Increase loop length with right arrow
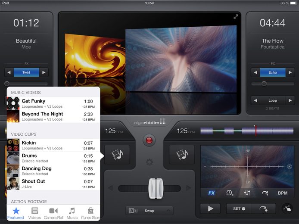This screenshot has width=299, height=224. (x=290, y=100)
